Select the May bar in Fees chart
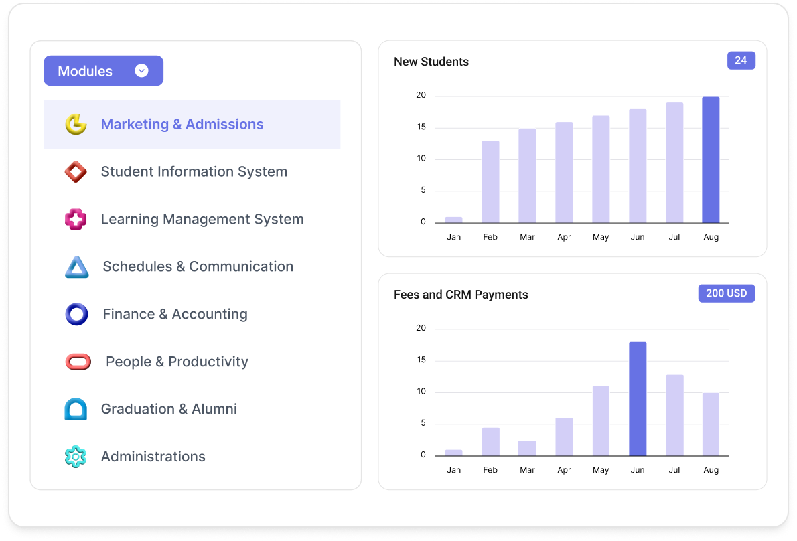 pyautogui.click(x=601, y=420)
